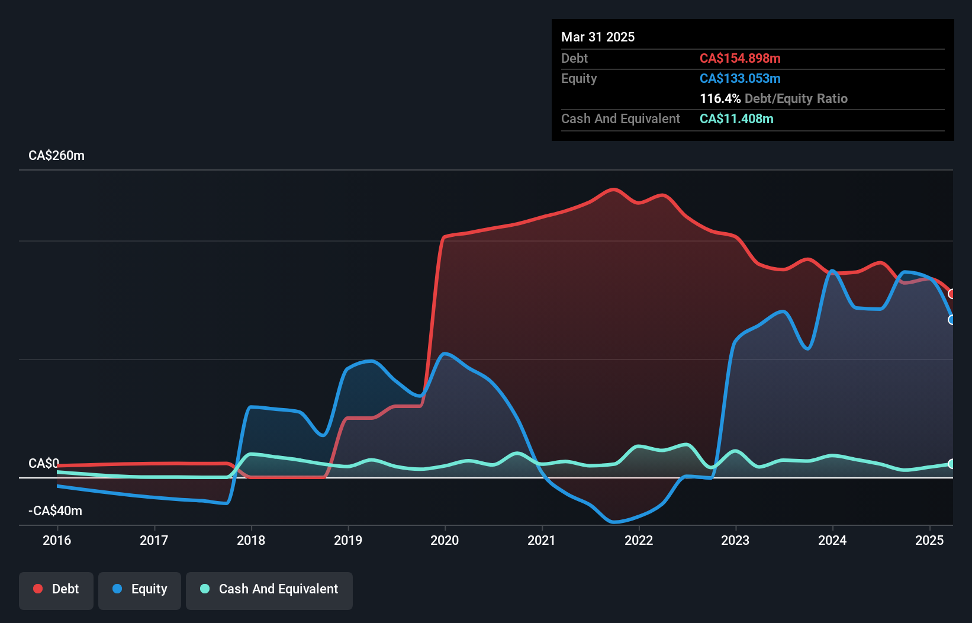Click the Mar 31 2025 tooltip date
Image resolution: width=972 pixels, height=623 pixels.
pos(598,37)
